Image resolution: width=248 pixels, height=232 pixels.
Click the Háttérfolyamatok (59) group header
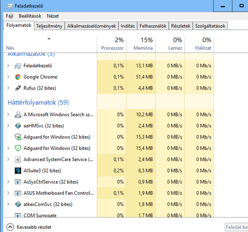click(x=38, y=103)
